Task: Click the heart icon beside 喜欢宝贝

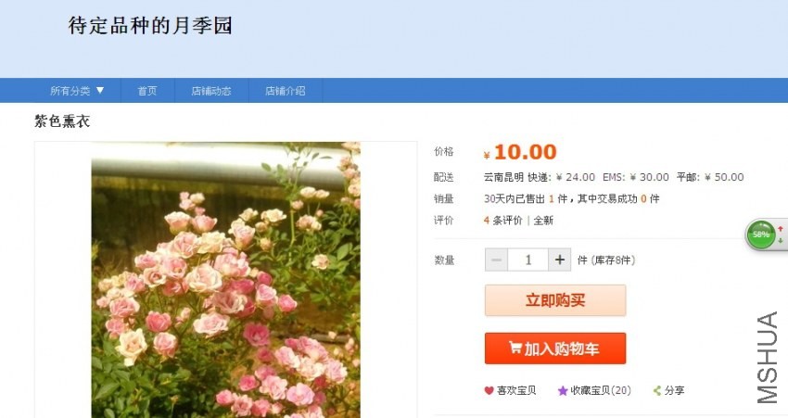Action: 489,391
